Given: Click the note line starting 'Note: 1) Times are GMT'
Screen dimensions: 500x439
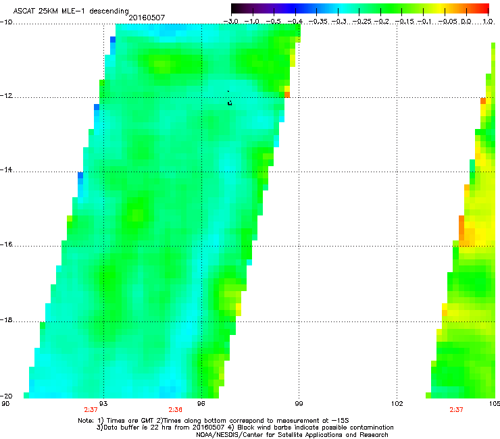Looking at the screenshot, I should coord(214,421).
